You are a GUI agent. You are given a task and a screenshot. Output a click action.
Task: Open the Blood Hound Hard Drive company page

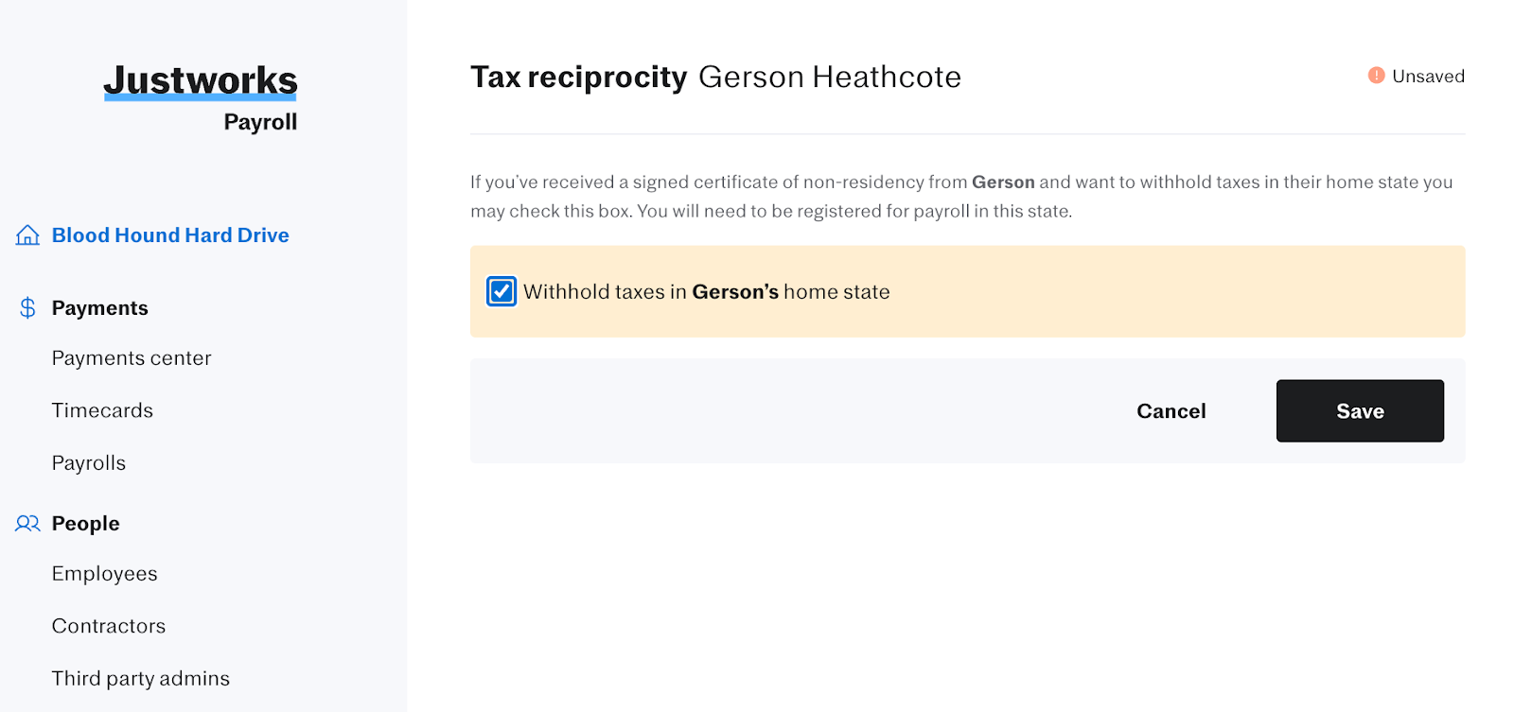pos(170,235)
